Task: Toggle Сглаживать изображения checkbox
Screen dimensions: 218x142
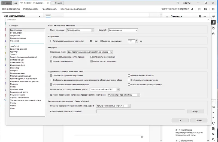Action: pyautogui.click(x=92, y=57)
